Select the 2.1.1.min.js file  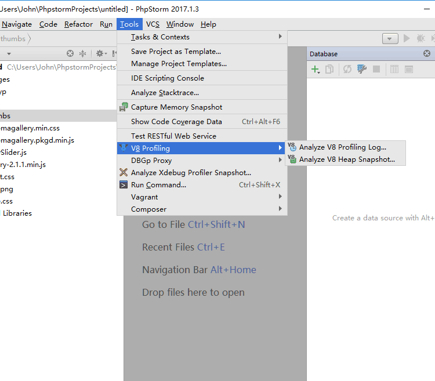click(x=23, y=165)
